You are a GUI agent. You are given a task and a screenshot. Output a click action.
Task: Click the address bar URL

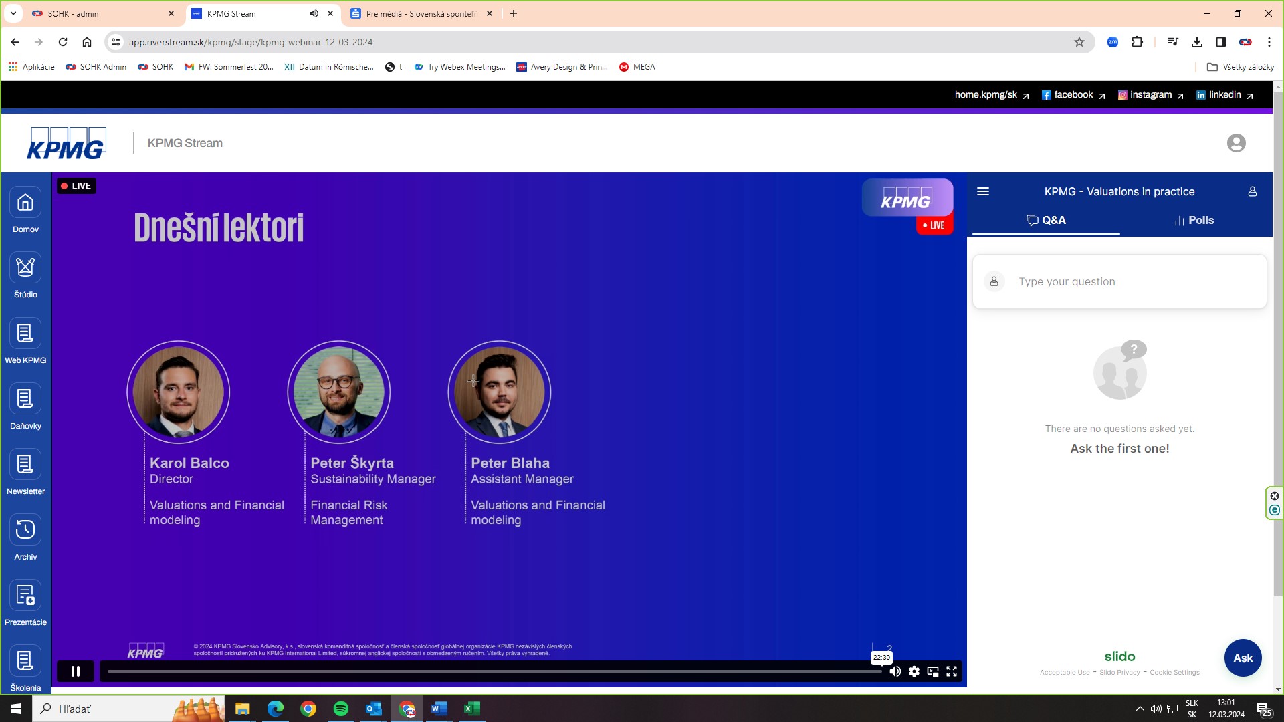[251, 42]
